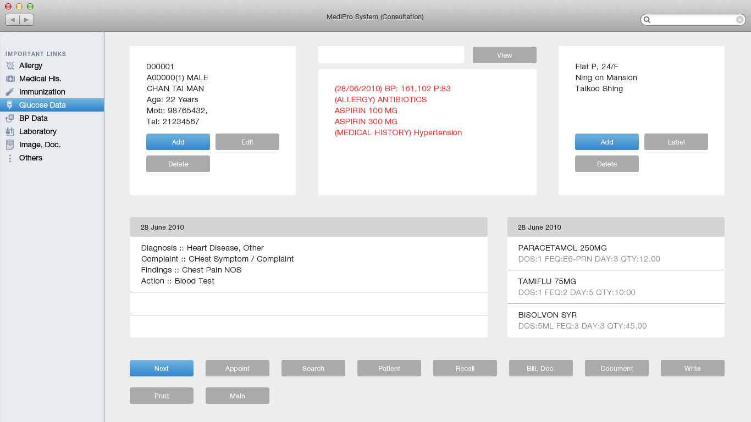Go forward using the toolbar right arrow
Viewport: 751px width, 422px height.
26,20
